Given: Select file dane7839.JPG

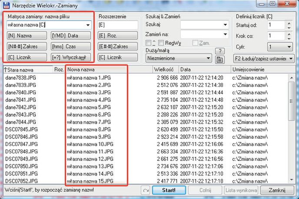Looking at the screenshot, I should [x=20, y=85].
